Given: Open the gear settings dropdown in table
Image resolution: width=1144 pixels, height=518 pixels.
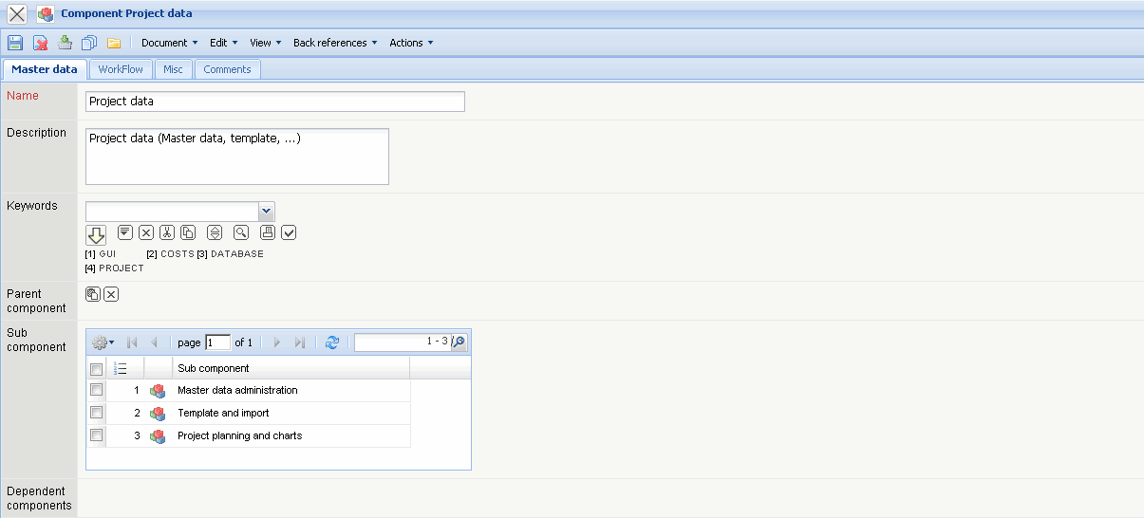Looking at the screenshot, I should coord(103,342).
